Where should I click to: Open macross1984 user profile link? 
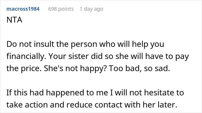click(x=23, y=9)
